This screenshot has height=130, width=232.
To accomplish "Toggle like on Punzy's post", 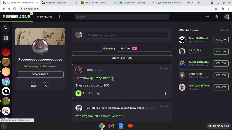I will [78, 93].
